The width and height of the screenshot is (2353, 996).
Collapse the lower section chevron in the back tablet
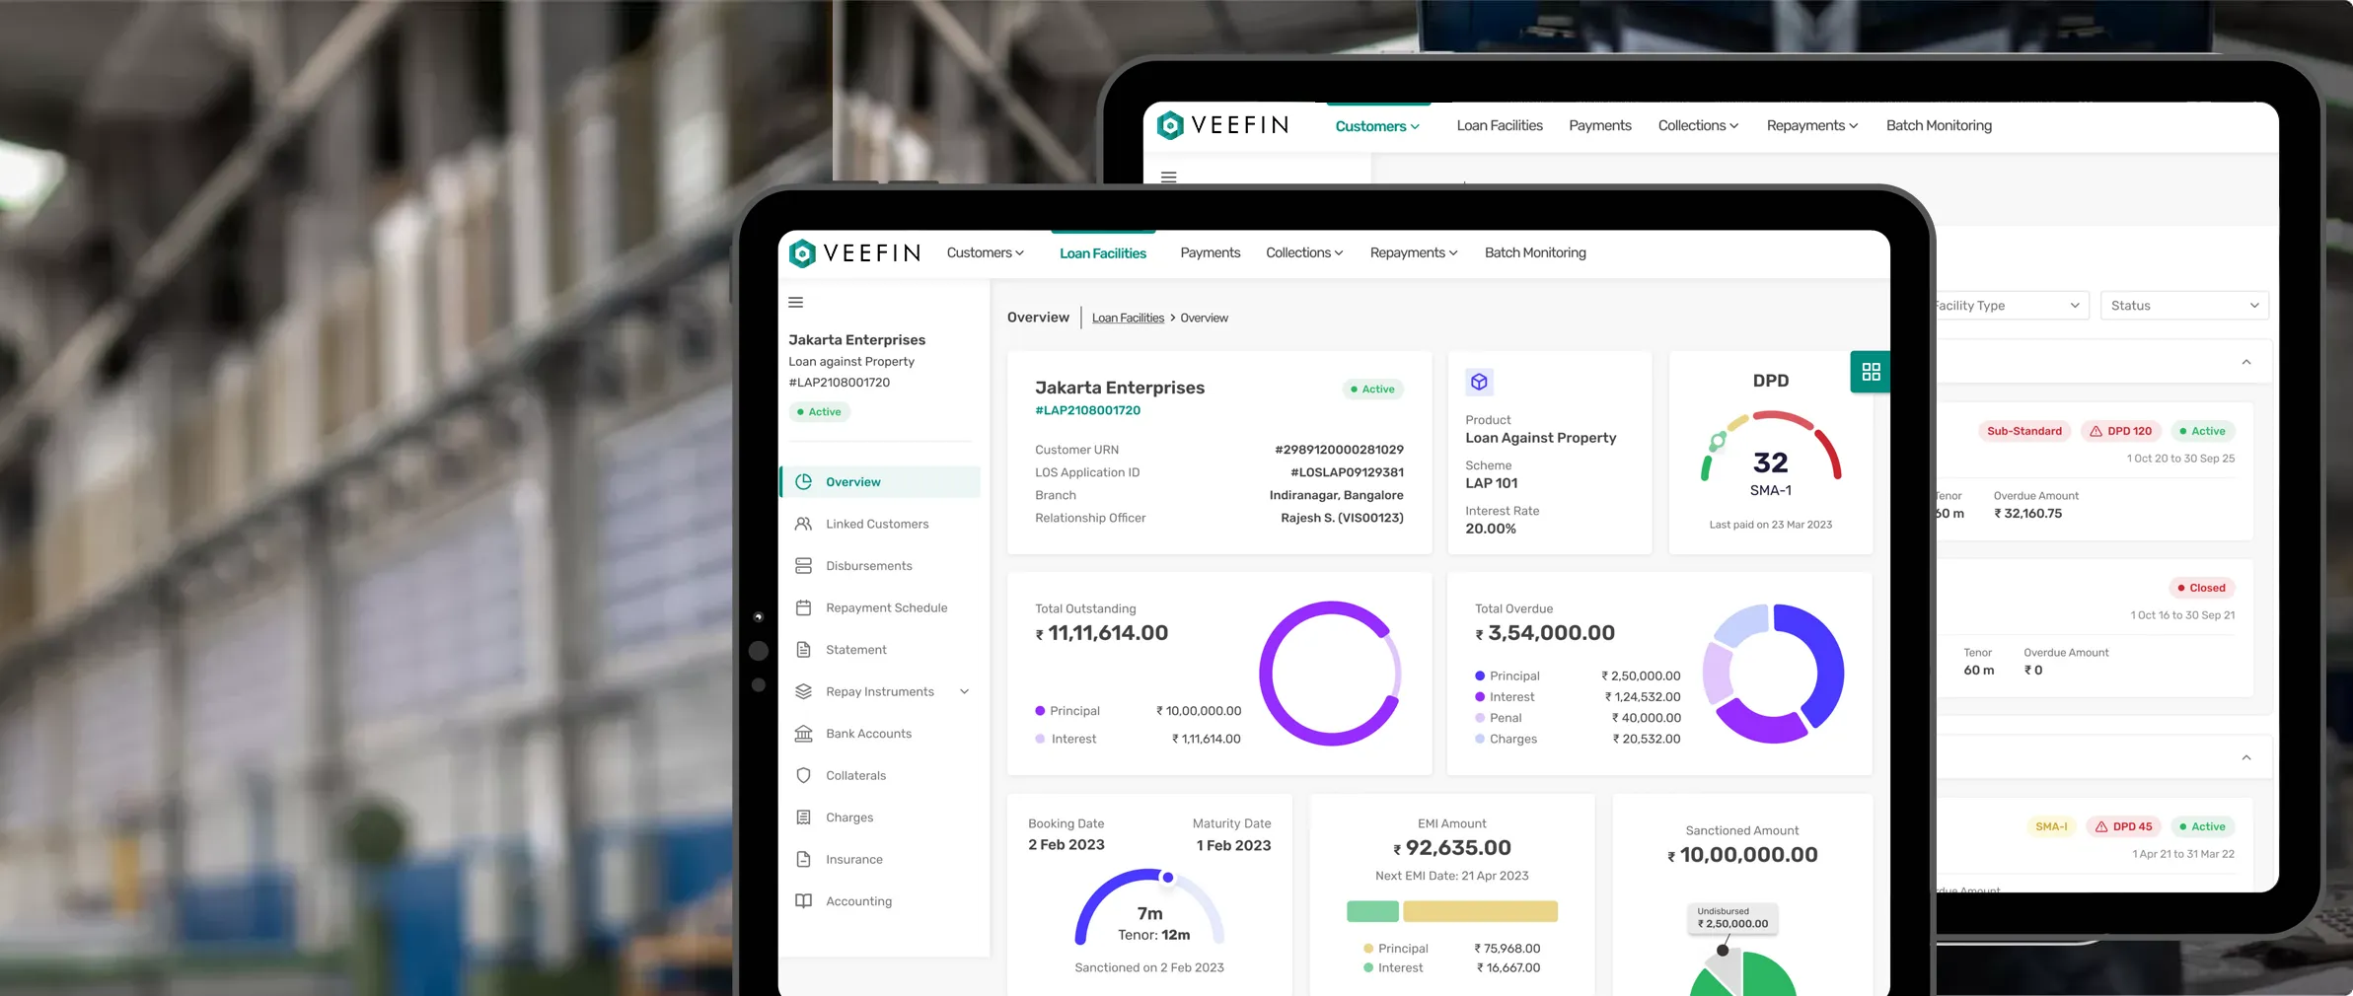(2246, 757)
